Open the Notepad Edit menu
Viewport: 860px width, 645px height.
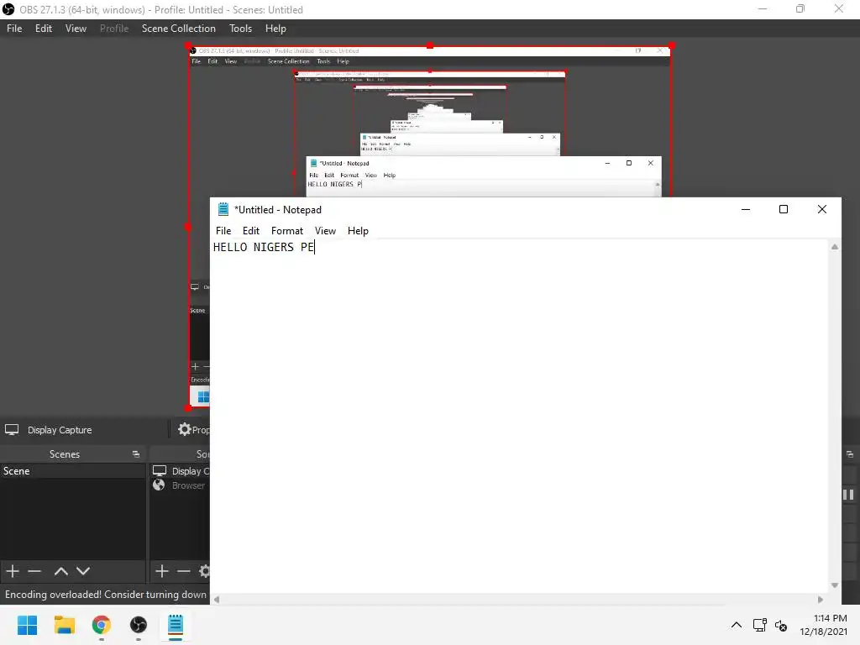[250, 231]
